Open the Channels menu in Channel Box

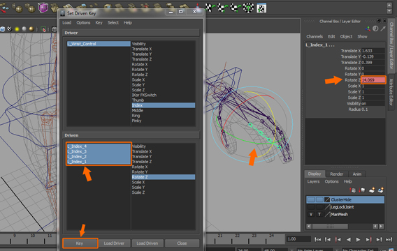tap(315, 37)
